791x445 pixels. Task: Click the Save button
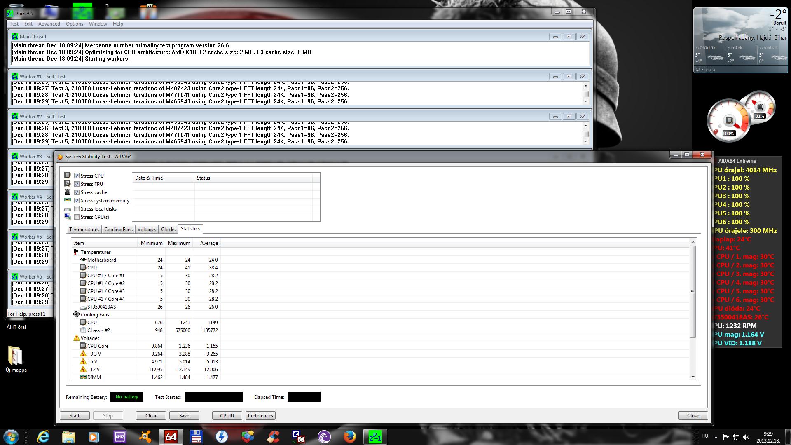tap(184, 416)
